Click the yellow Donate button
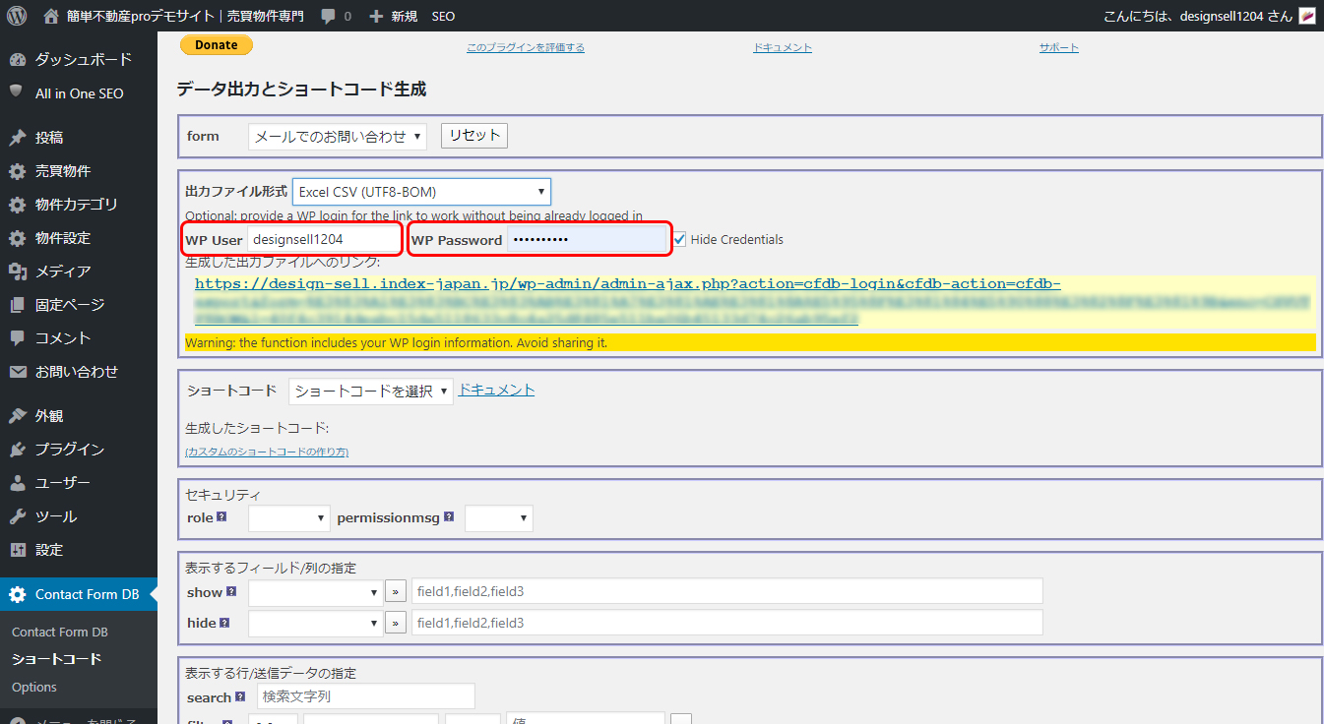Screen dimensions: 1324x724 [216, 45]
